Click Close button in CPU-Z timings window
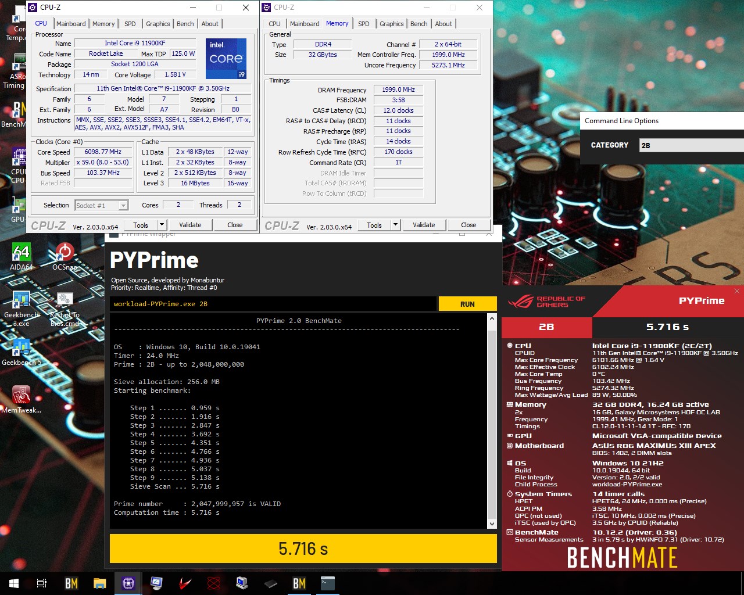Viewport: 744px width, 595px height. (x=468, y=225)
